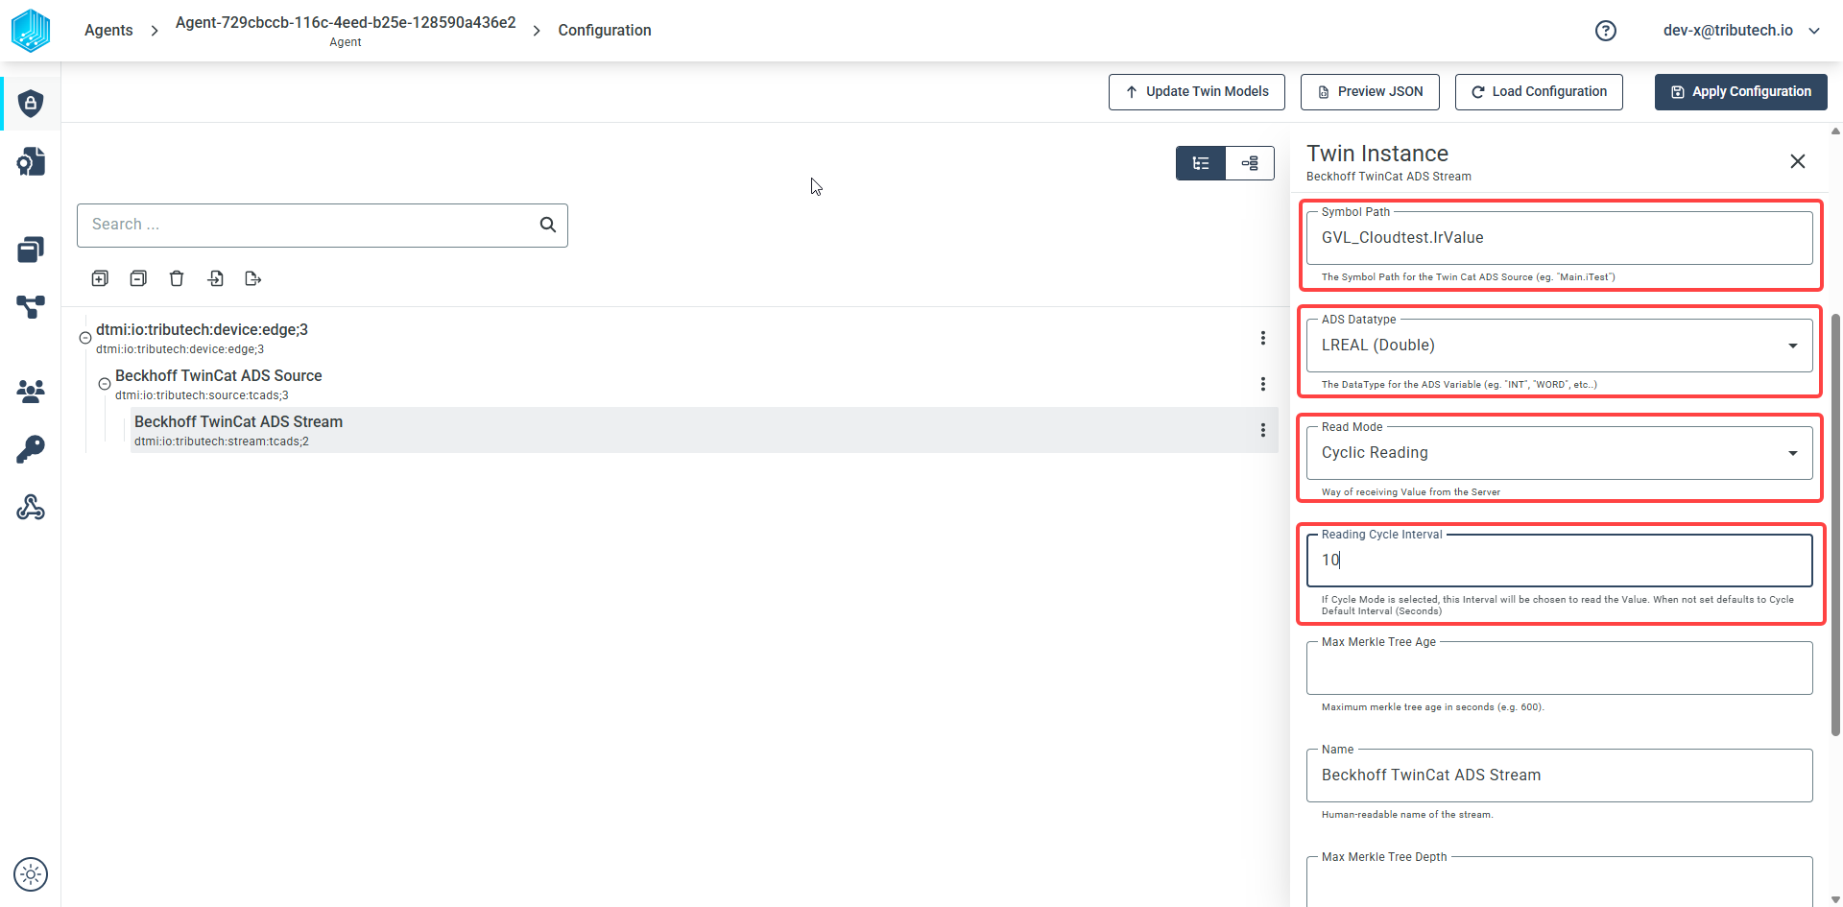Open the dev-x@tributech.io account dropdown
Viewport: 1843px width, 907px height.
pyautogui.click(x=1741, y=31)
